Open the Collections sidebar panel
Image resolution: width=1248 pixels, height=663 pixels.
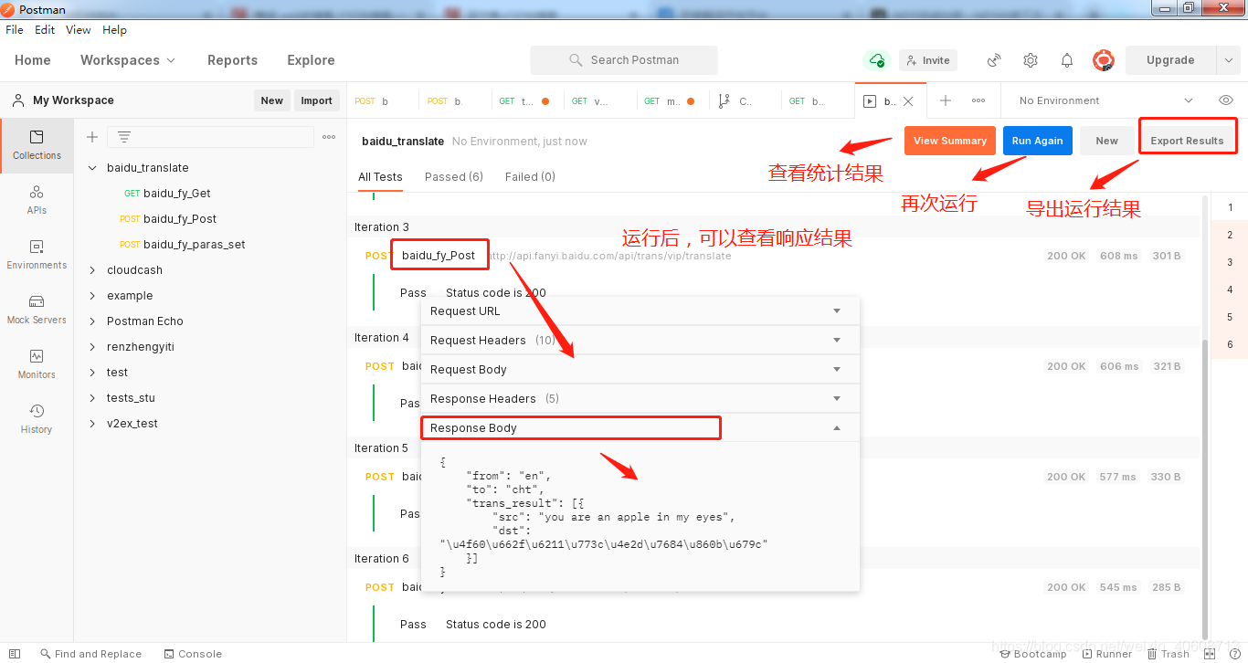point(37,145)
